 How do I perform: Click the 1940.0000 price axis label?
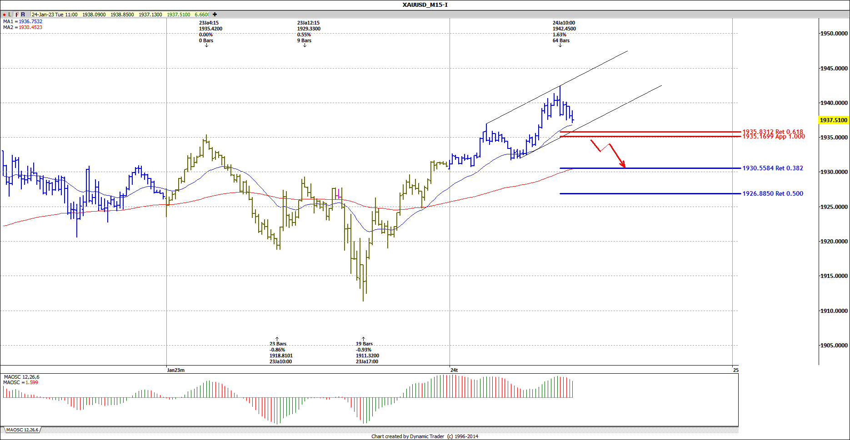(x=834, y=103)
